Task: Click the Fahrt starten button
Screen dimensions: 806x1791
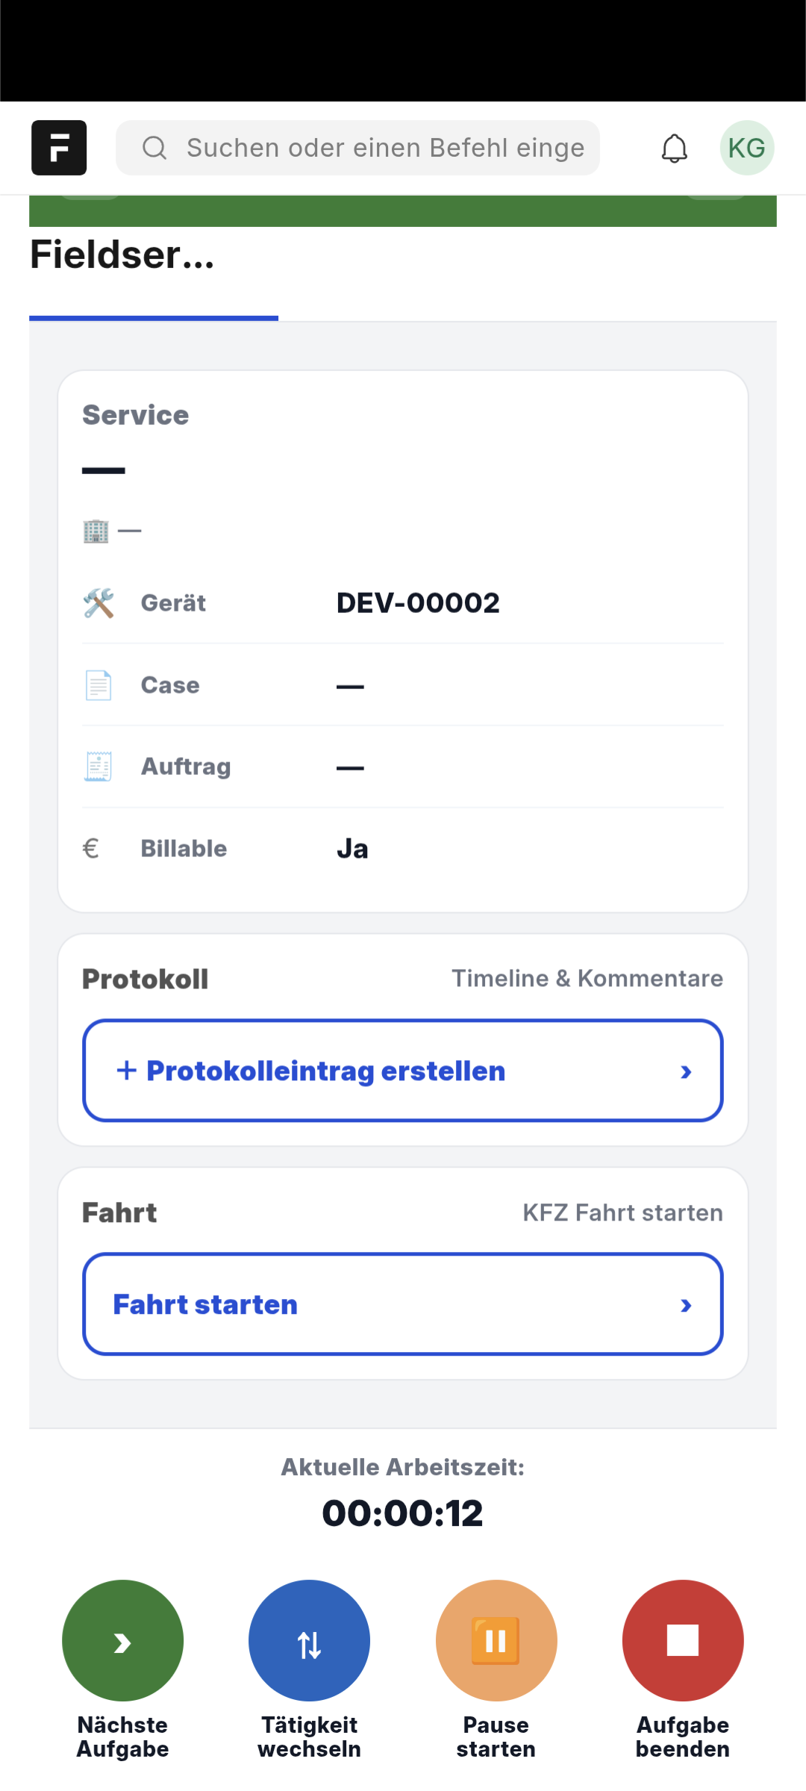Action: [x=205, y=1305]
